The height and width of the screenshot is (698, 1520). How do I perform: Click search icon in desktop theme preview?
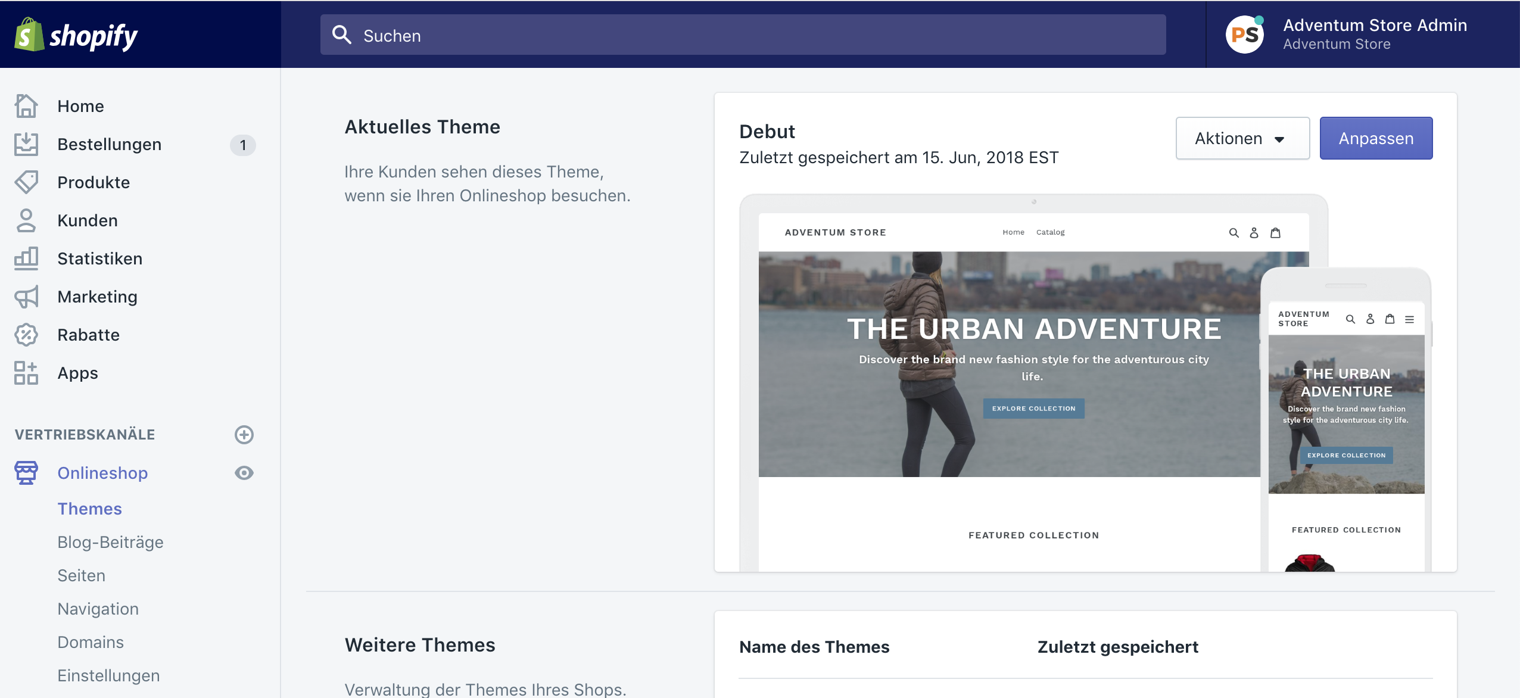tap(1234, 233)
